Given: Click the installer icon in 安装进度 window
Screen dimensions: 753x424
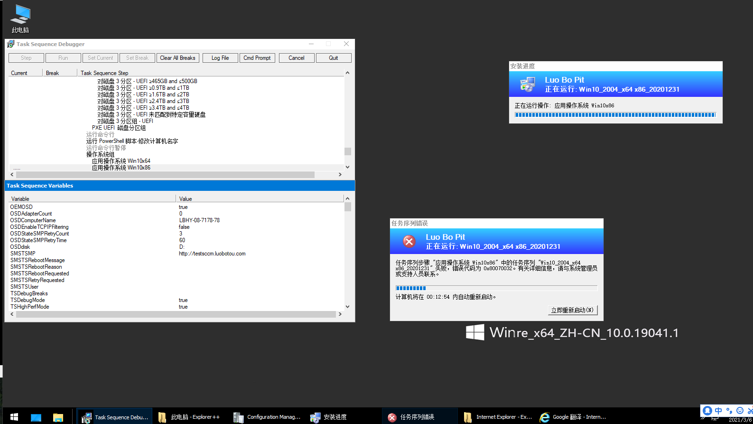Looking at the screenshot, I should click(528, 84).
